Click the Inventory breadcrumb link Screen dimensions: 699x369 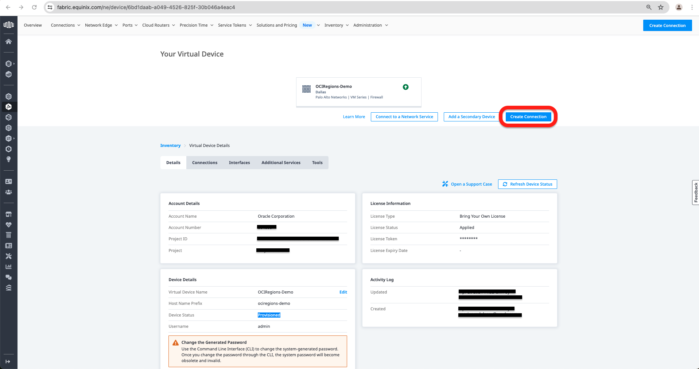(170, 145)
